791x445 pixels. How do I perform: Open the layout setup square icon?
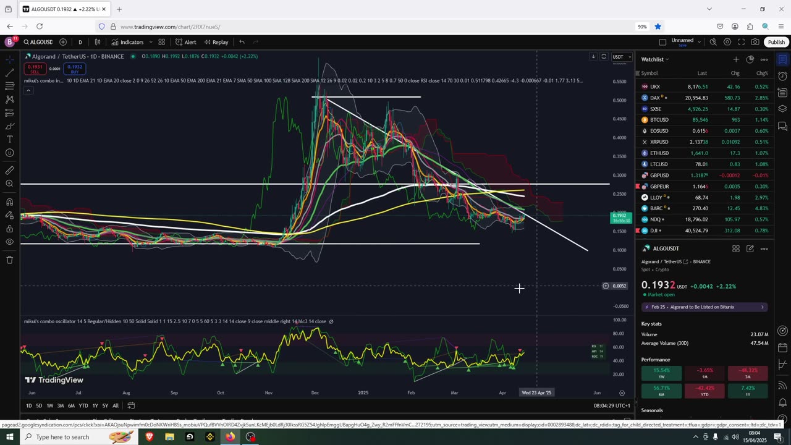point(662,42)
